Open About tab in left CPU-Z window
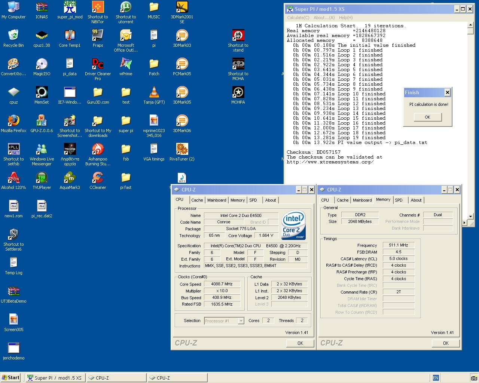The width and height of the screenshot is (479, 383). [x=271, y=200]
